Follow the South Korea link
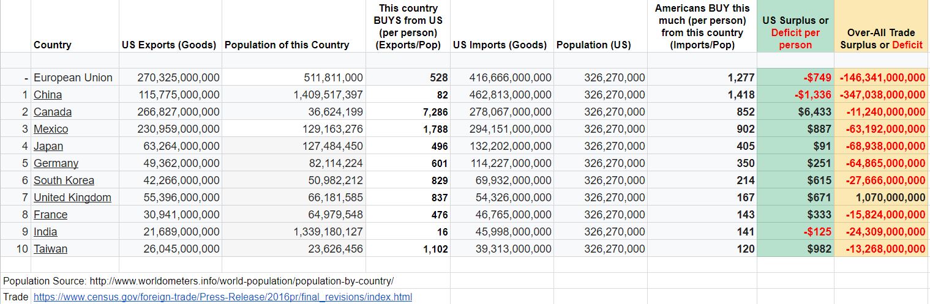Viewport: 930px width, 304px height. click(x=64, y=180)
